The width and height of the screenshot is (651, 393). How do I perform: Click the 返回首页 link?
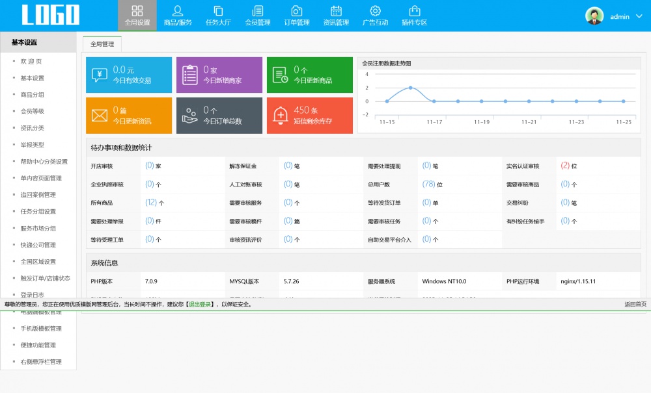click(x=635, y=304)
